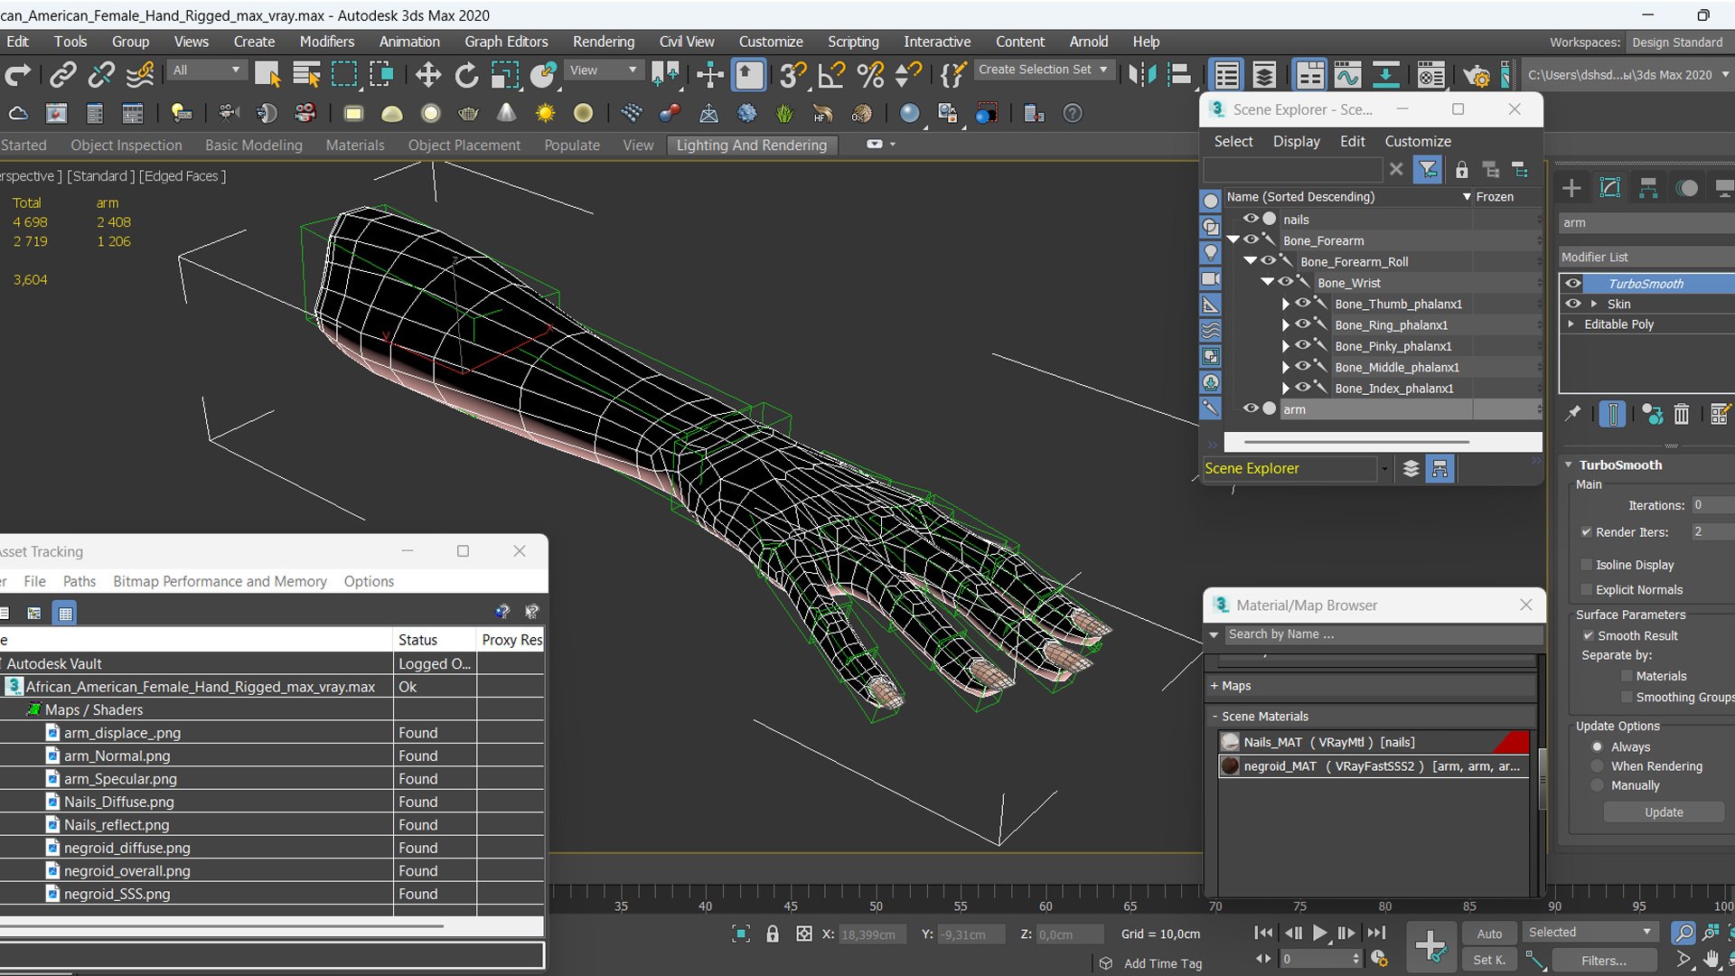
Task: Switch to Object Inspection ribbon tab
Action: [127, 145]
